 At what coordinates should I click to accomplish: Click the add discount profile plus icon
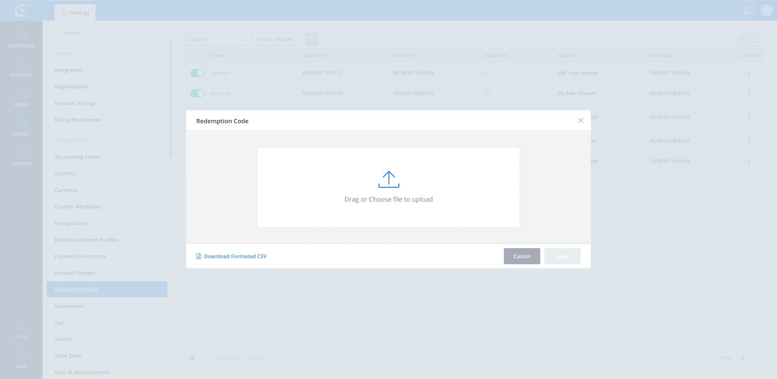click(x=742, y=40)
